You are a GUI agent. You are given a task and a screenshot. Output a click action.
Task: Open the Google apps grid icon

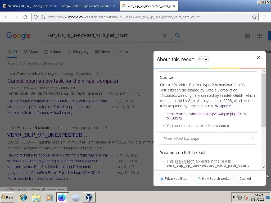point(259,36)
